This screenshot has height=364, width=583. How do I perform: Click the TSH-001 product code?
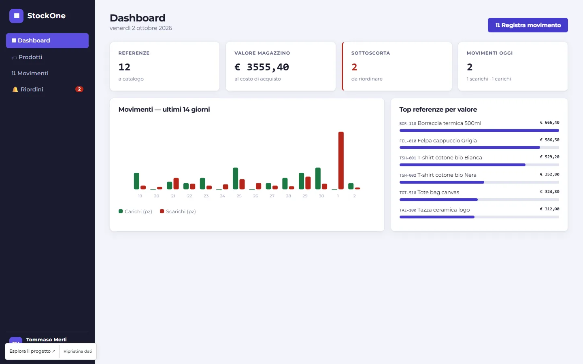coord(408,158)
